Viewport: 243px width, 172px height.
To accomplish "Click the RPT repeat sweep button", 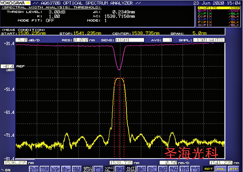I will 209,169.
